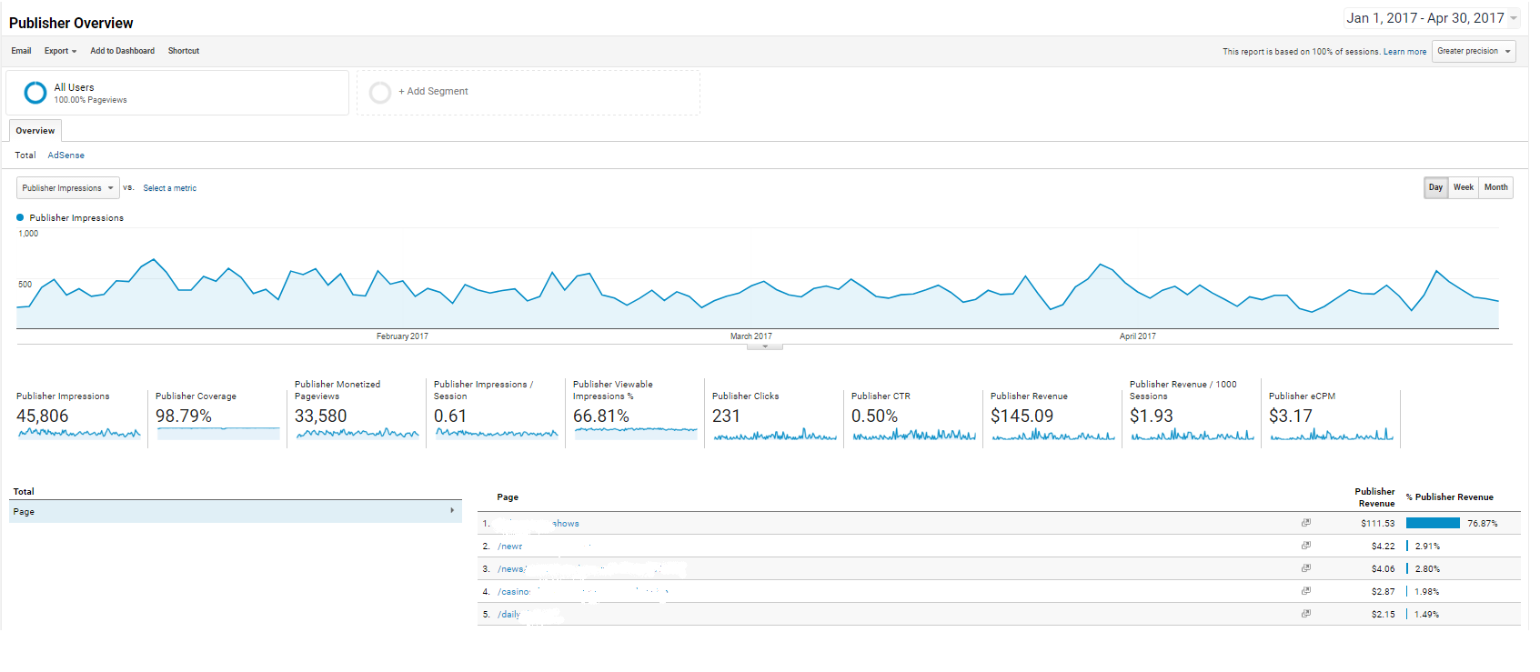Open the Publisher Impressions metric dropdown
Screen dimensions: 1540x672
click(x=68, y=188)
